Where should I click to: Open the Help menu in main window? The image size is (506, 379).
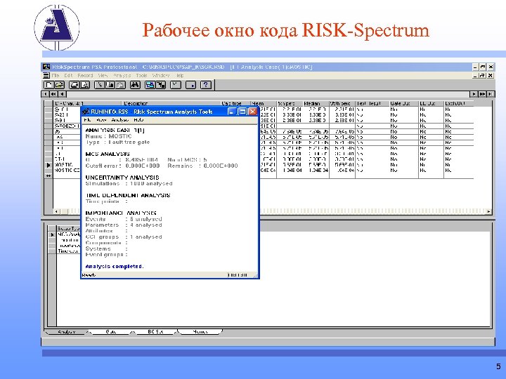(x=180, y=75)
